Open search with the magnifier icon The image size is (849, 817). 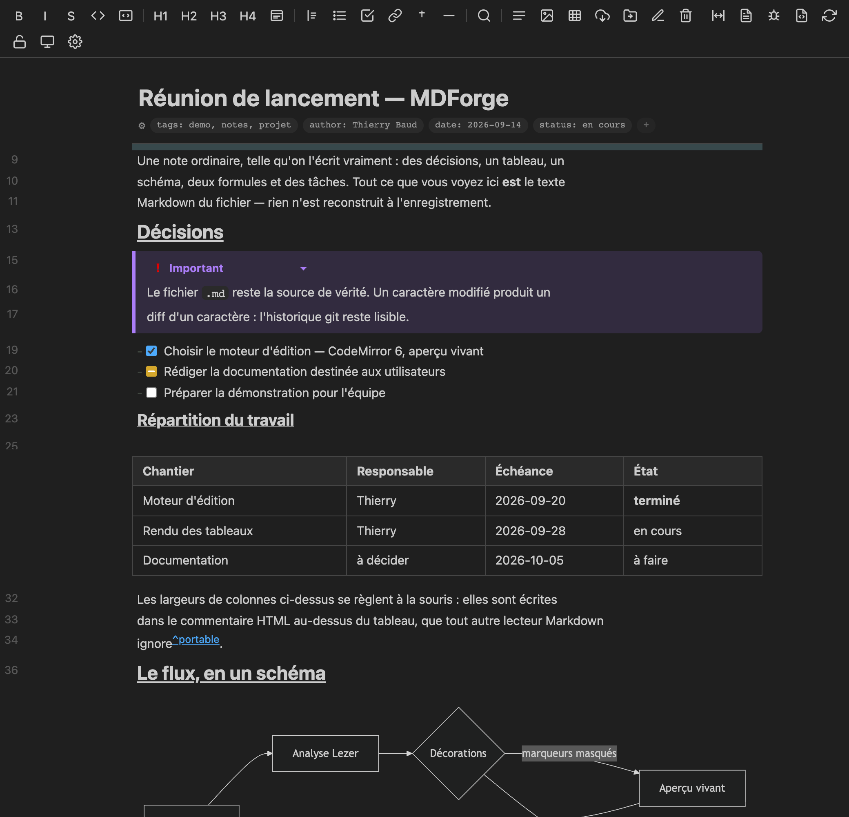pyautogui.click(x=484, y=16)
